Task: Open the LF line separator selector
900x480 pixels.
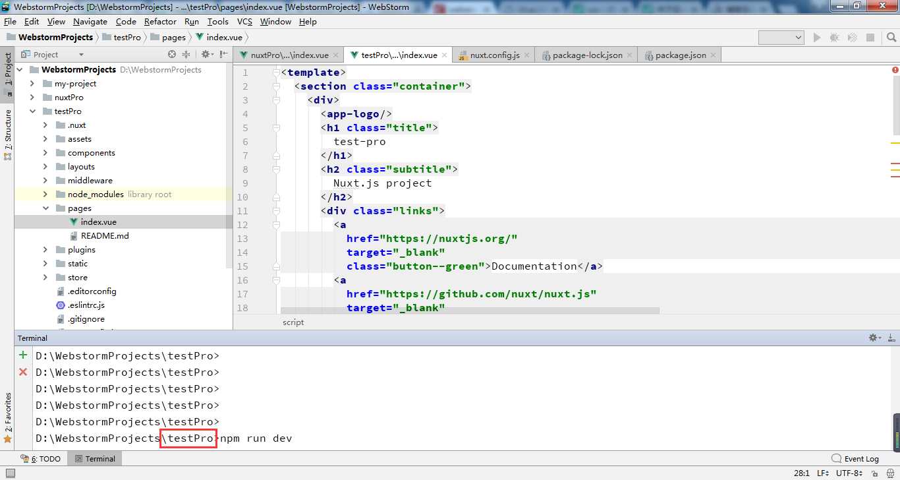Action: pyautogui.click(x=823, y=473)
